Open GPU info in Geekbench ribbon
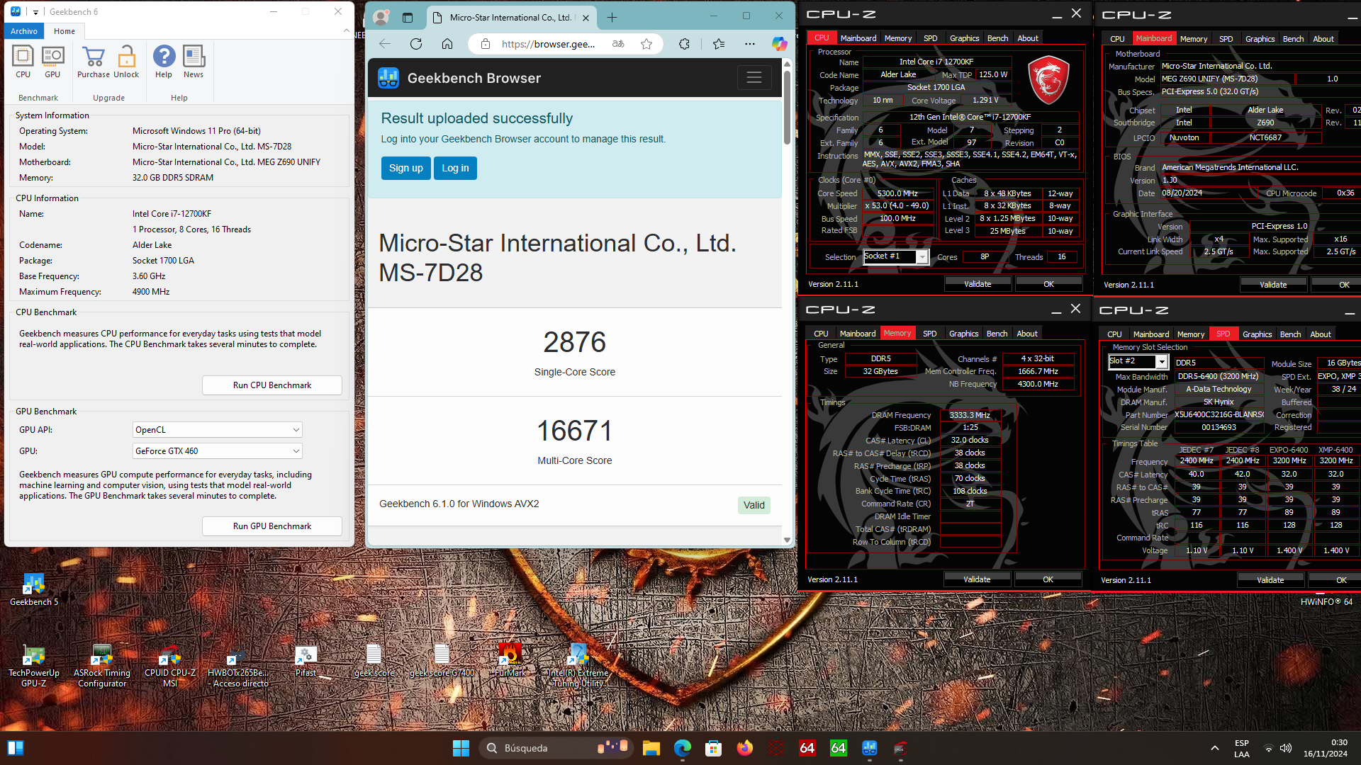Screen dimensions: 1361x765 pos(52,61)
